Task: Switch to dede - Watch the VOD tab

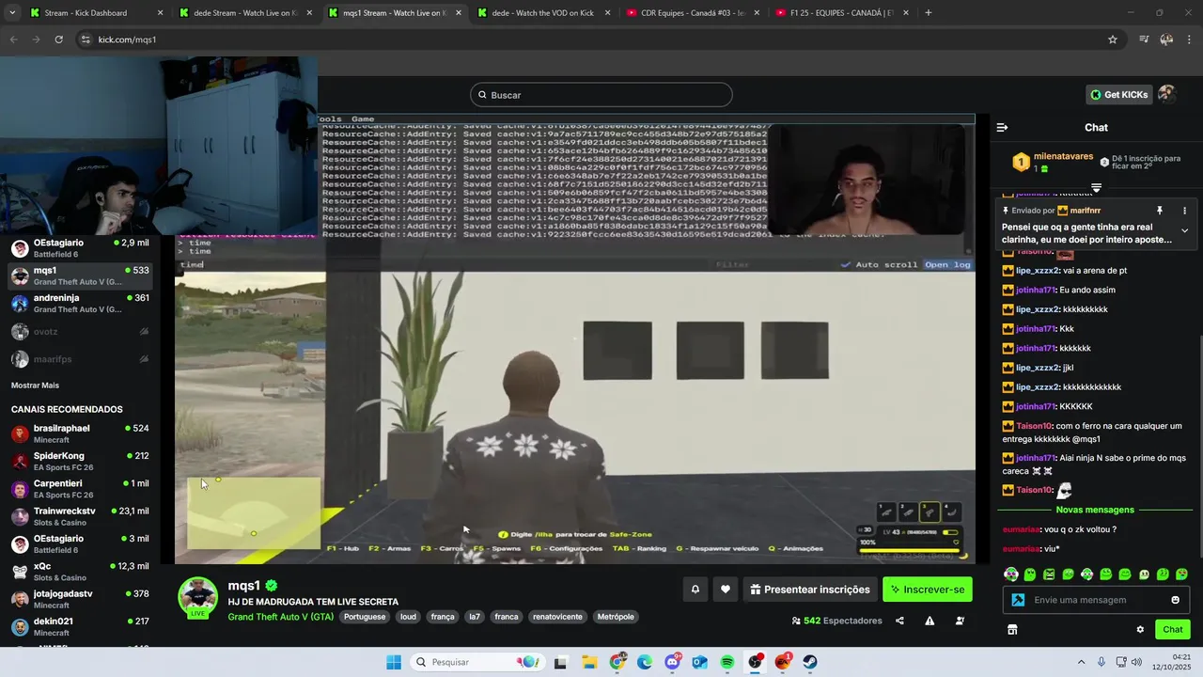Action: point(544,13)
